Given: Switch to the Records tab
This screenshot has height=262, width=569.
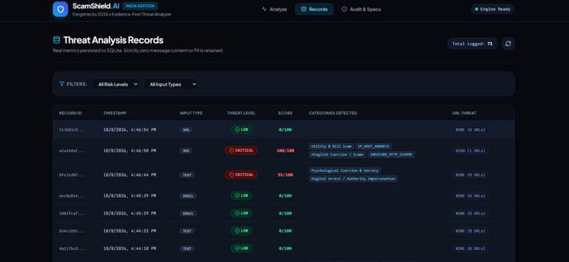Looking at the screenshot, I should point(314,9).
